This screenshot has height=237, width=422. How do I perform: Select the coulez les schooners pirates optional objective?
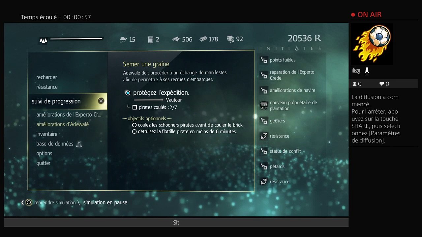click(134, 125)
